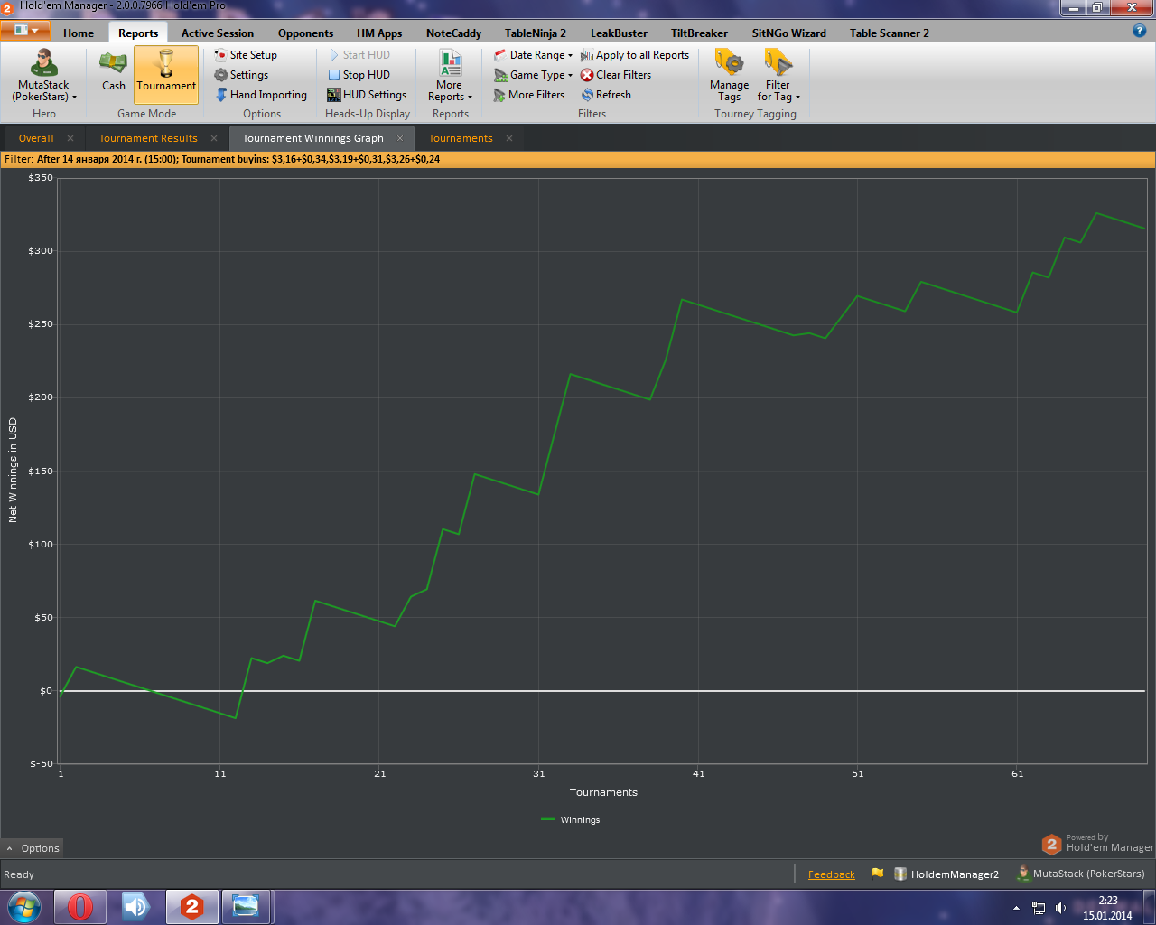Select the Tournament Winnings Graph tab
Screen dimensions: 1156x925
click(313, 138)
